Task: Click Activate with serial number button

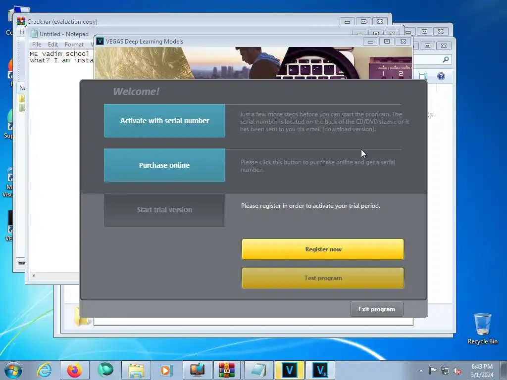Action: pyautogui.click(x=164, y=121)
